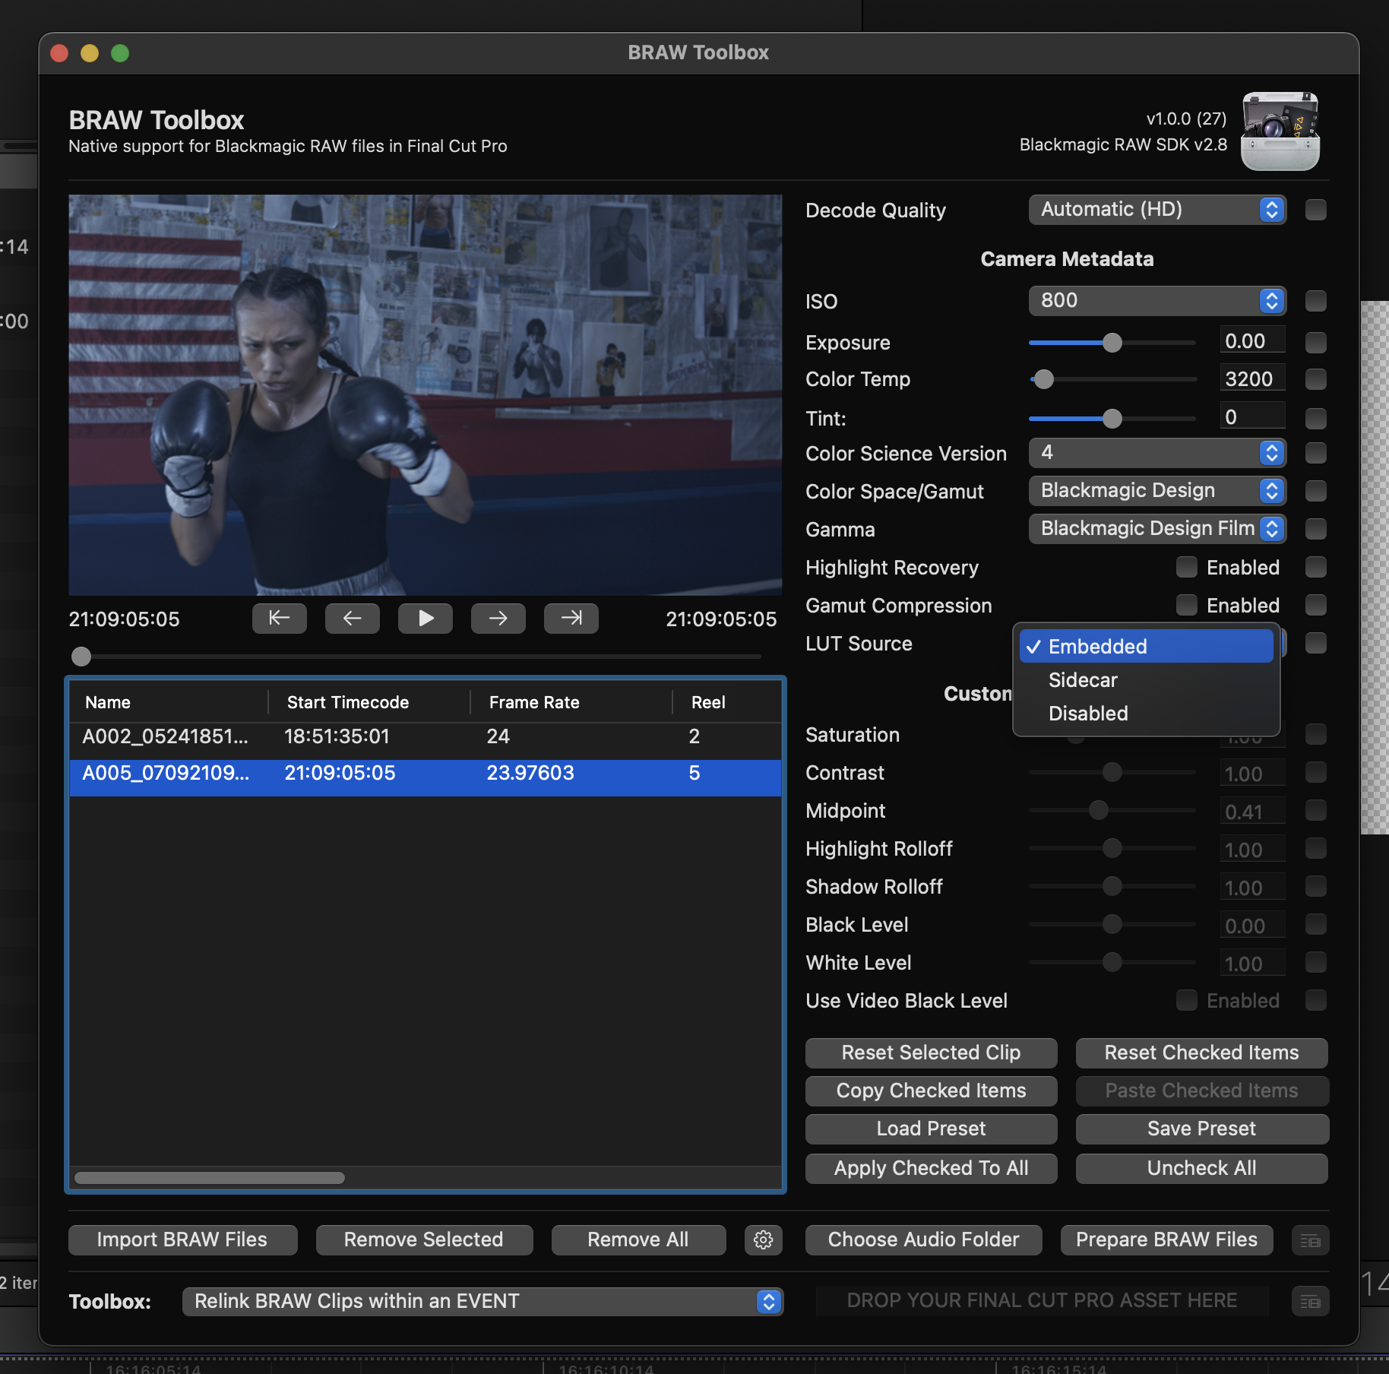Step forward one frame in the preview
The width and height of the screenshot is (1389, 1374).
[x=498, y=618]
